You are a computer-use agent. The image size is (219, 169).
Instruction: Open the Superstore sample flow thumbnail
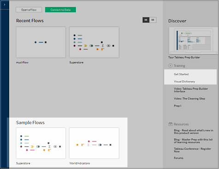tap(41, 143)
